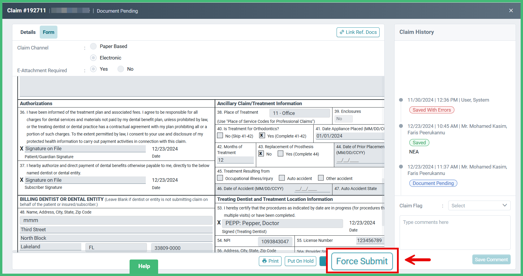Check 'No (Skip 41-42)' for orthodontic treatment
The height and width of the screenshot is (276, 523).
220,135
